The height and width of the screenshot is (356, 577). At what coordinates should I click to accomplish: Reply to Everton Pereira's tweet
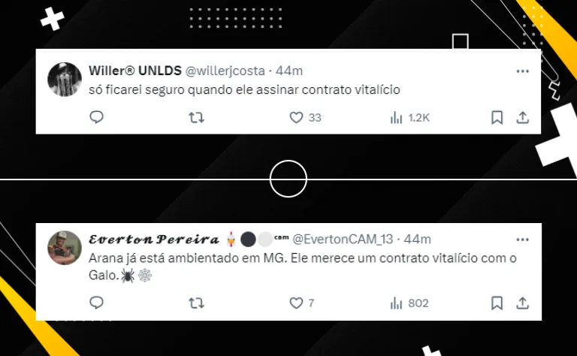96,303
